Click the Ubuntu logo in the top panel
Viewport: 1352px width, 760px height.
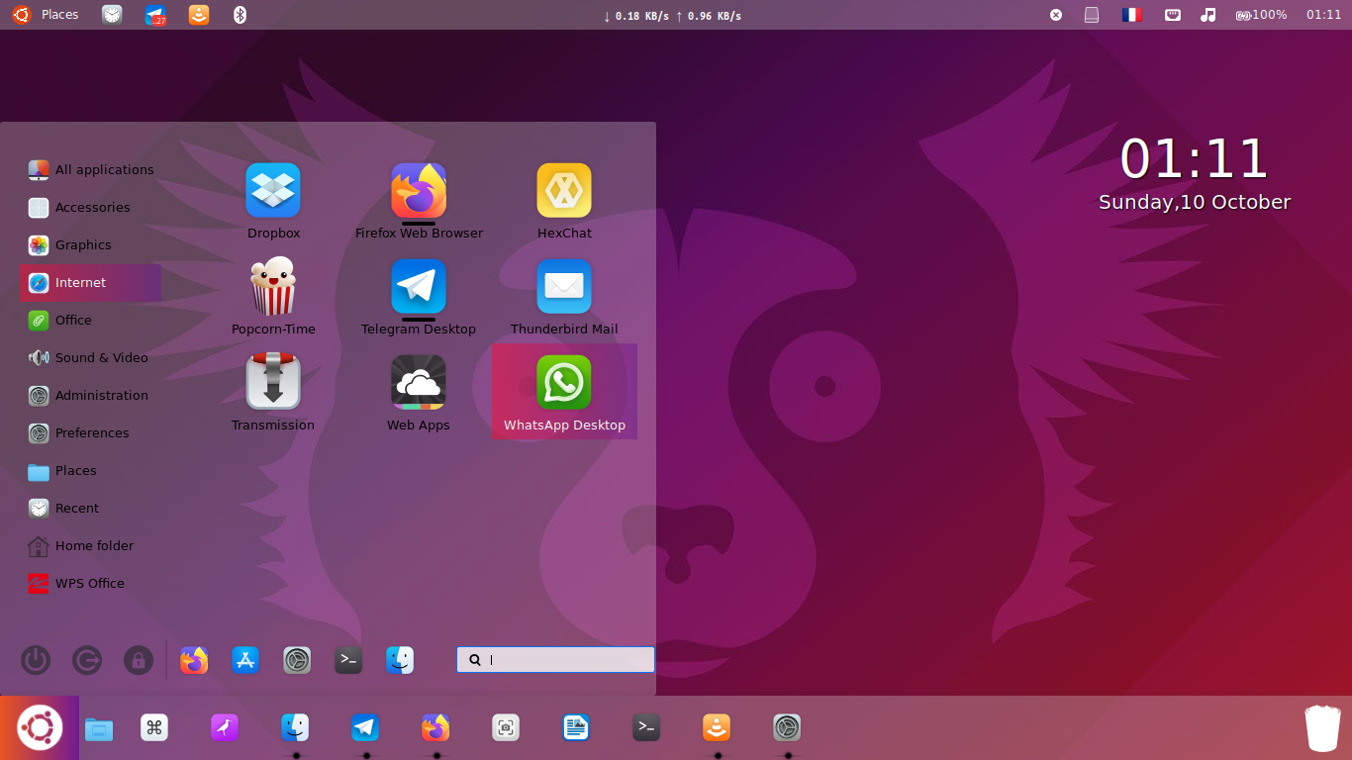[22, 15]
